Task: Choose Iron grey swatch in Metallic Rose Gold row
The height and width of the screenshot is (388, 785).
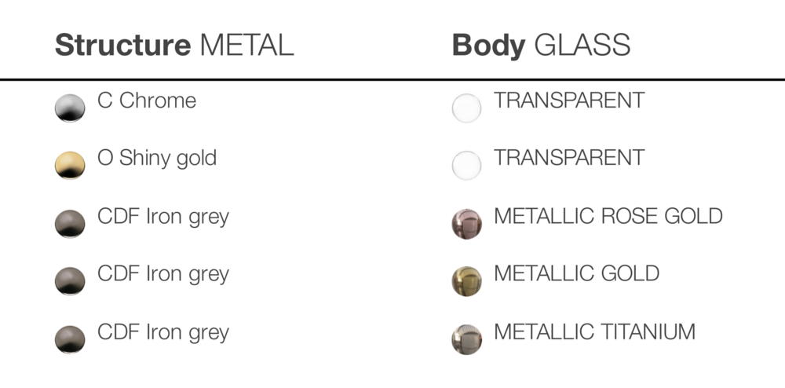Action: 70,223
